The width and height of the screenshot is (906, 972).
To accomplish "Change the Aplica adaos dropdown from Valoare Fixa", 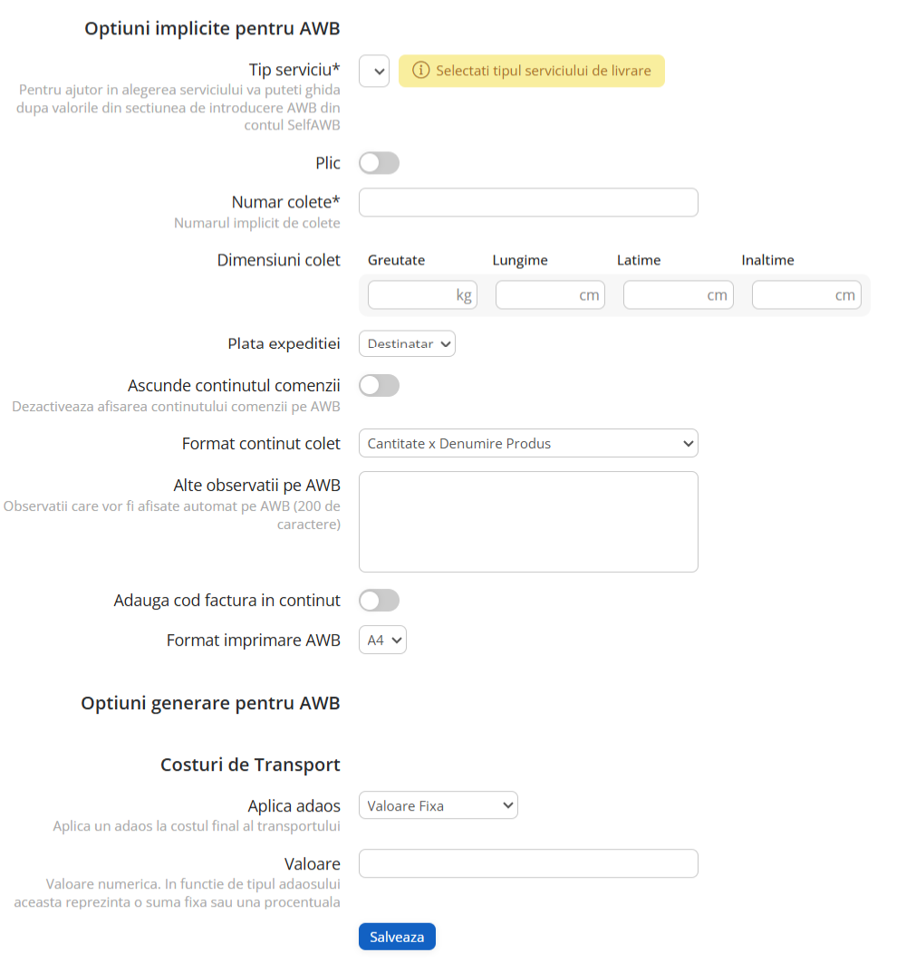I will coord(438,804).
